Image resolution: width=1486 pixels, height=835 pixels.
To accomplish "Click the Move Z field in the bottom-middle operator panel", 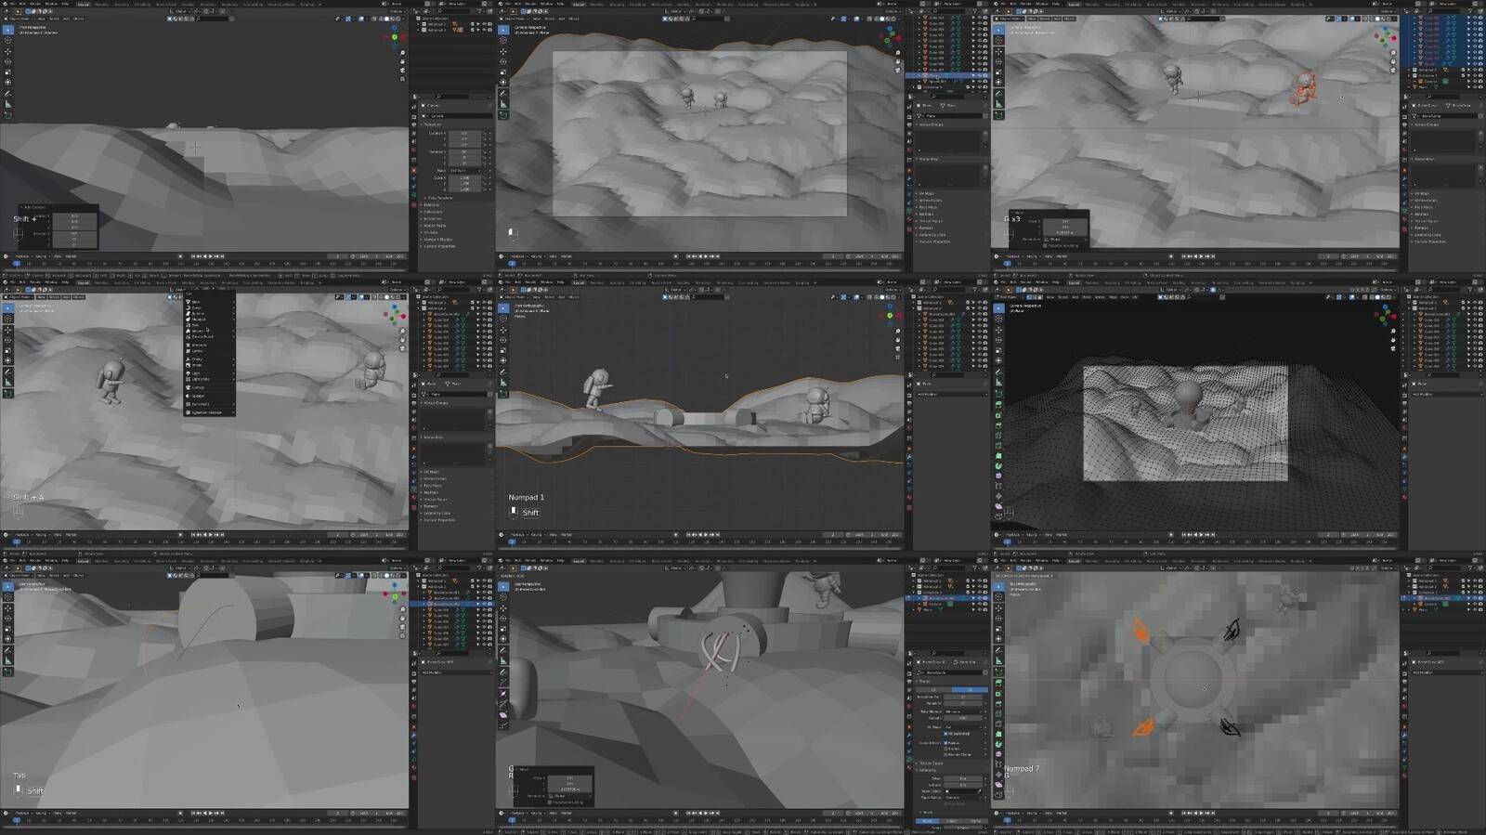I will [x=568, y=789].
